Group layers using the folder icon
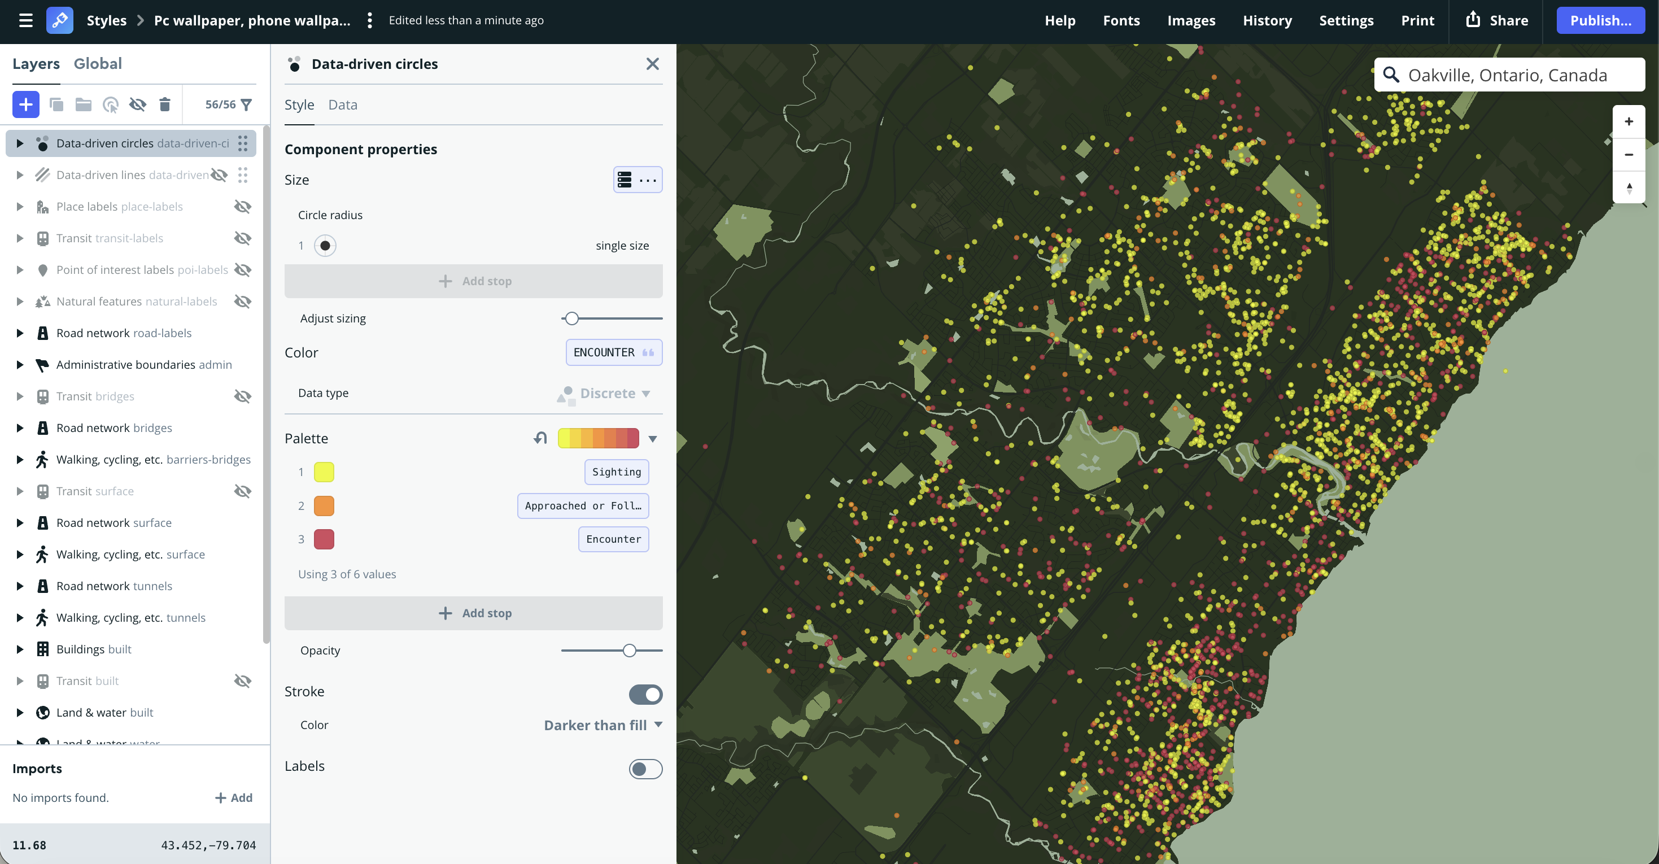 [83, 104]
